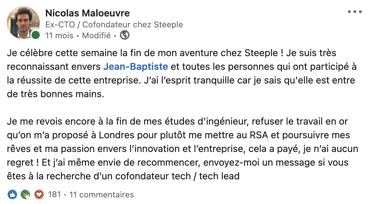Open the Nicolas Maloeuvre author name

88,13
